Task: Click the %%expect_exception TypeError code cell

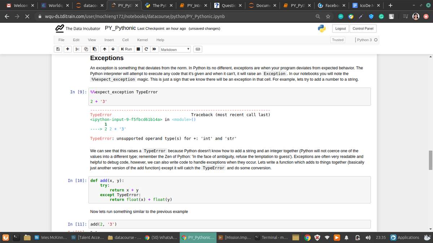Action: coord(229,97)
